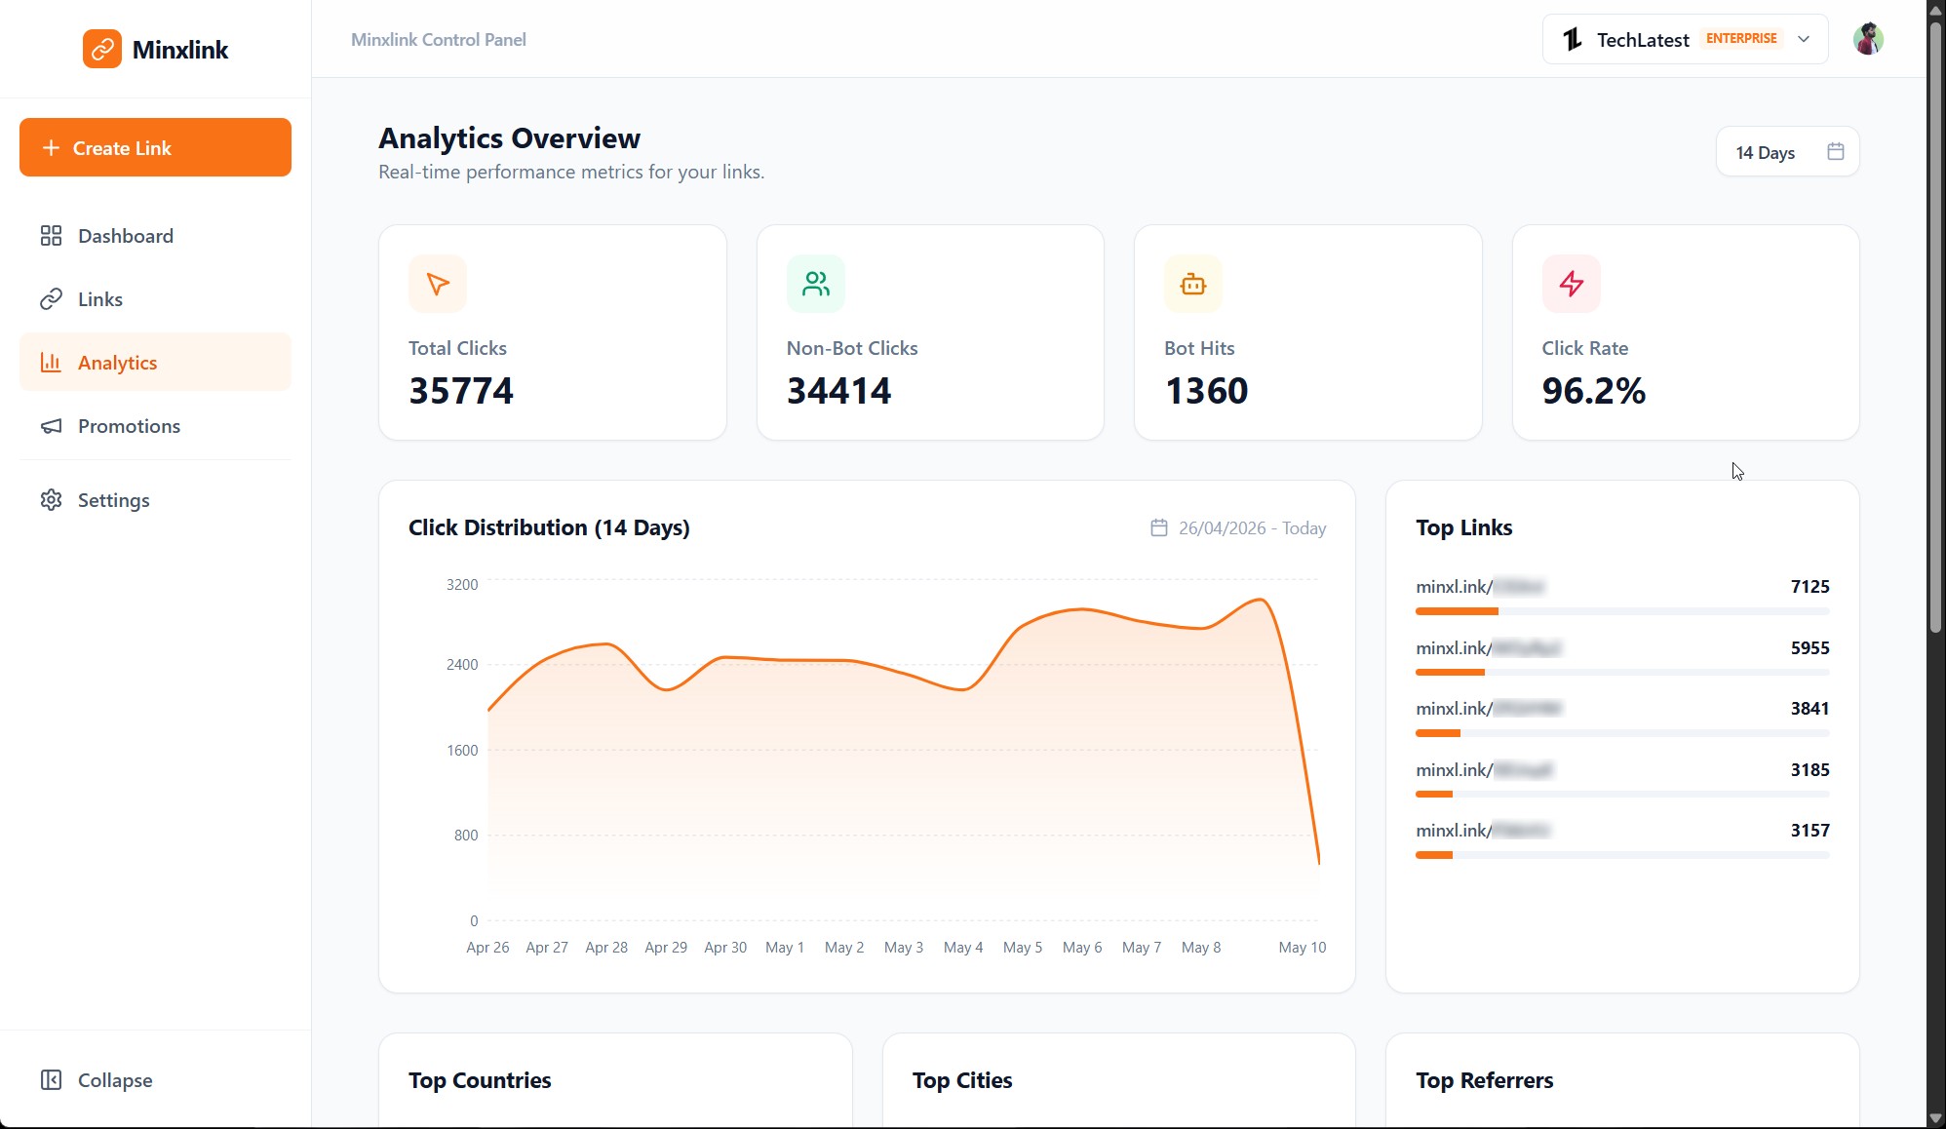This screenshot has height=1129, width=1946.
Task: Click the page vertical scrollbar thumb
Action: click(1936, 327)
